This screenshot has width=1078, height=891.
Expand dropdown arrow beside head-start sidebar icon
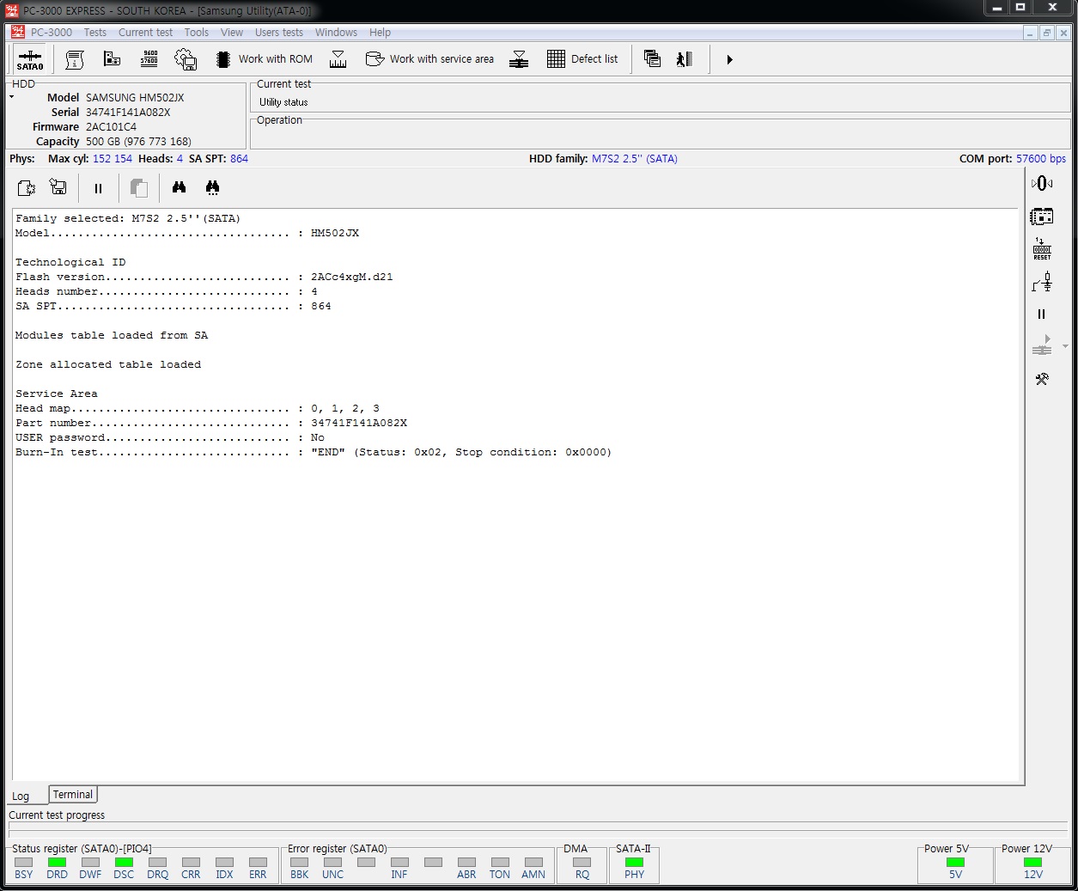[1065, 346]
